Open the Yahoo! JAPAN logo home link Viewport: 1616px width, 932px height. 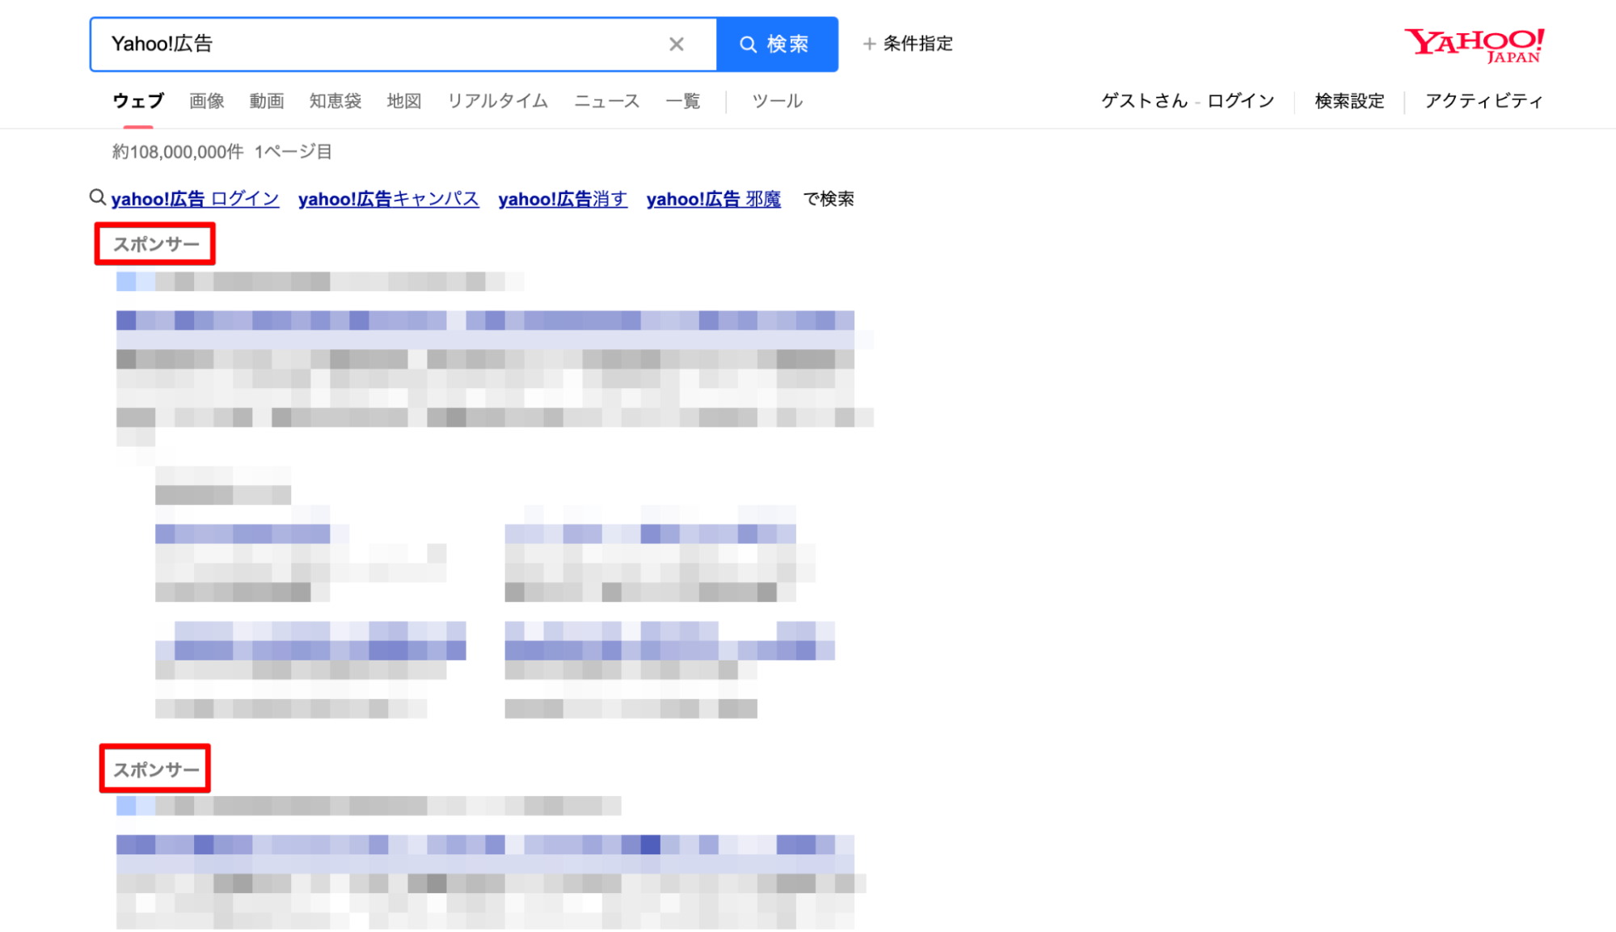tap(1474, 45)
